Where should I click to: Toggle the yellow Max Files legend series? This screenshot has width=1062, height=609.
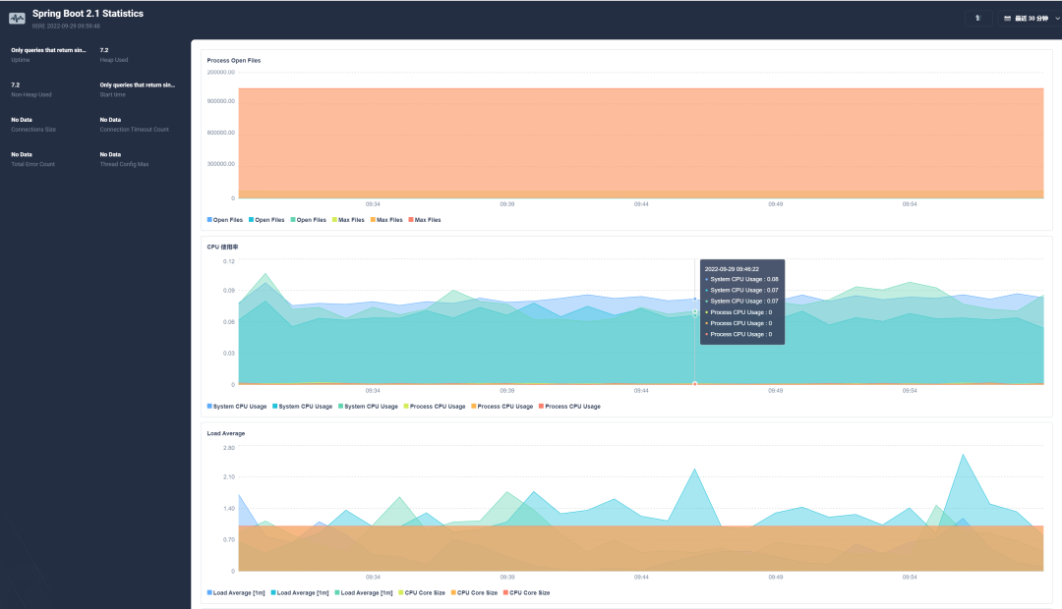coord(348,220)
